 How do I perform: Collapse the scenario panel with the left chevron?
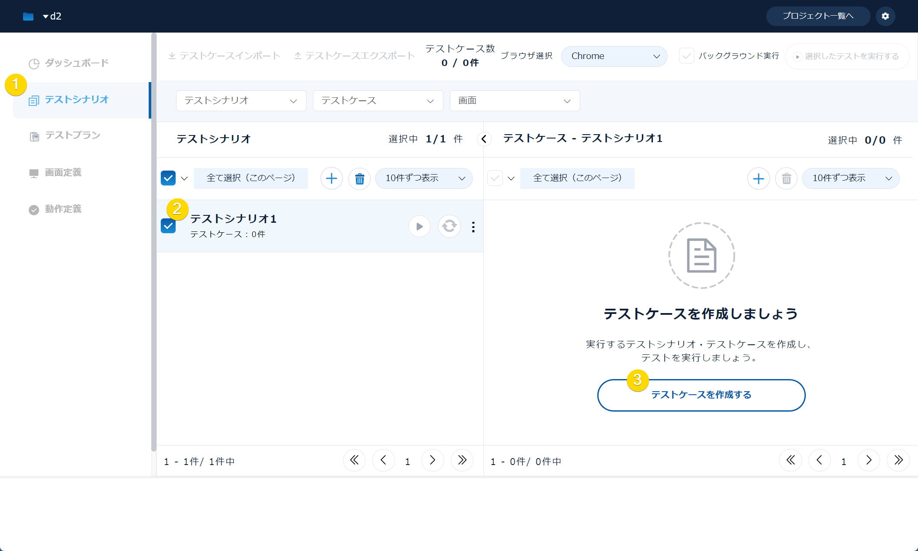pyautogui.click(x=484, y=139)
